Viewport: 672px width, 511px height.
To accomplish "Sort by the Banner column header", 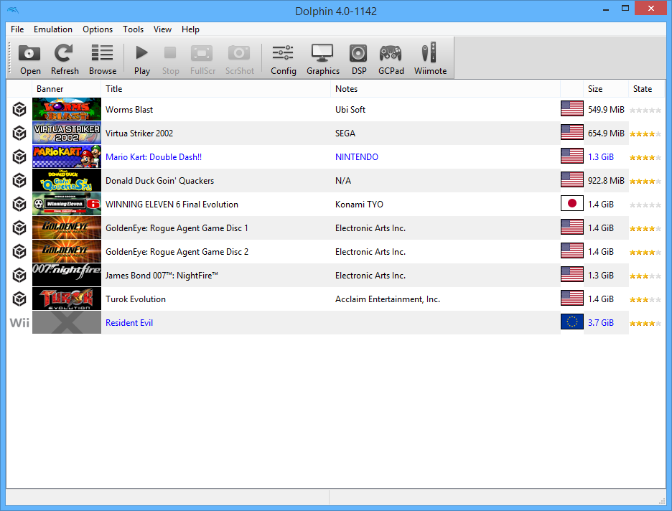I will 67,89.
